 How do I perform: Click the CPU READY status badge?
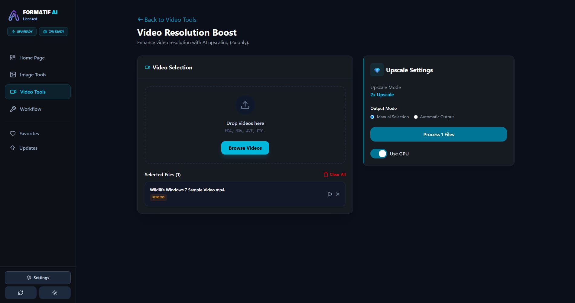[54, 31]
